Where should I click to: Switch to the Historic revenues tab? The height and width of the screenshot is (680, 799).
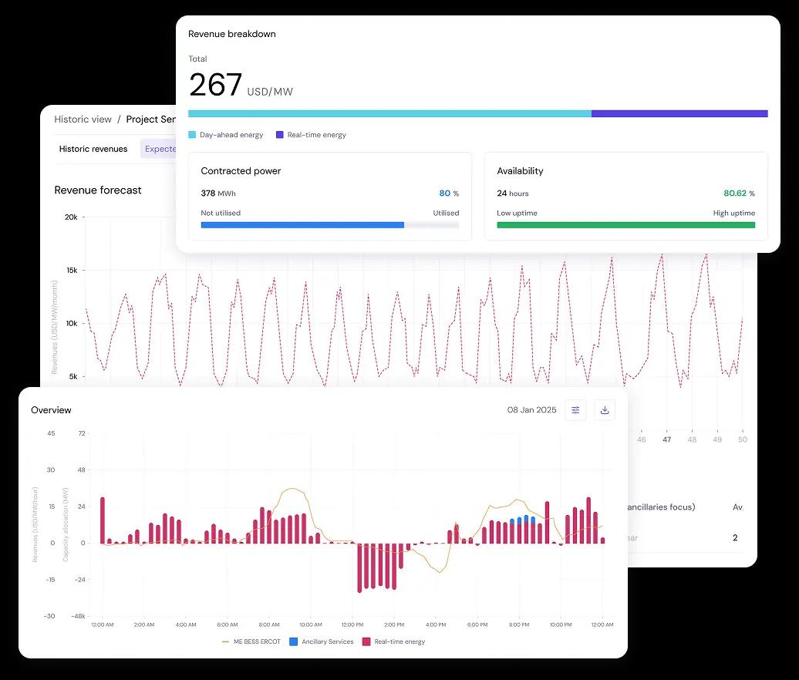pyautogui.click(x=93, y=149)
